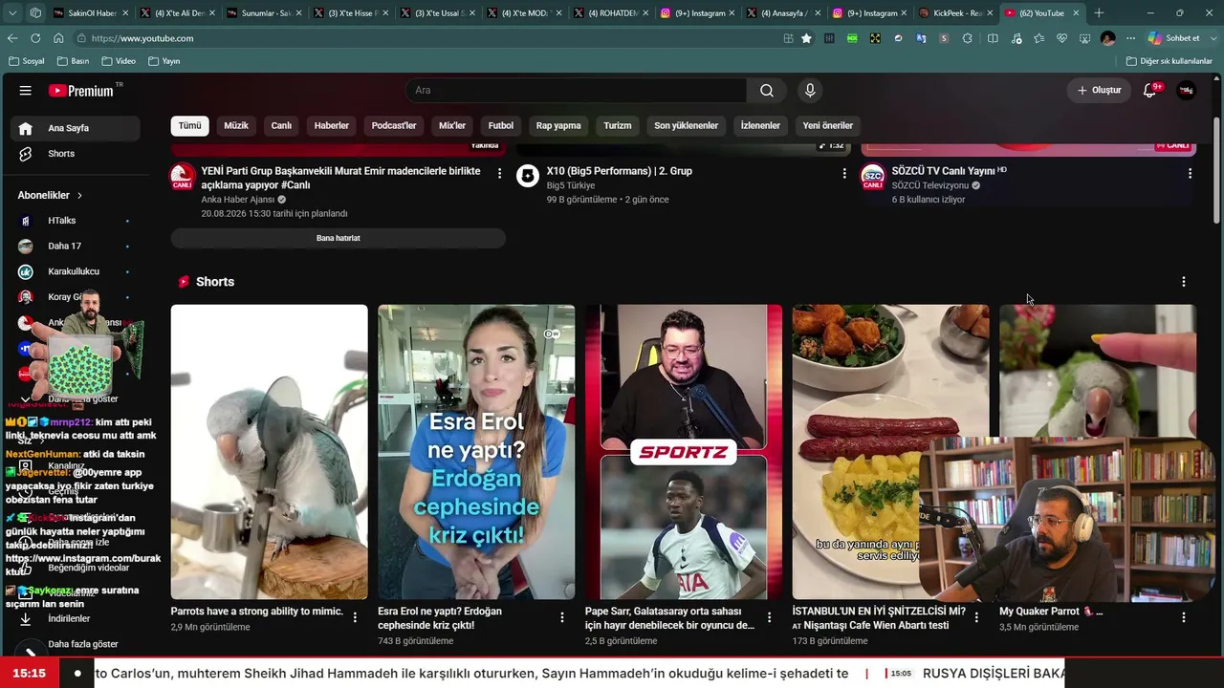Click the Oluştur create button

click(x=1100, y=91)
